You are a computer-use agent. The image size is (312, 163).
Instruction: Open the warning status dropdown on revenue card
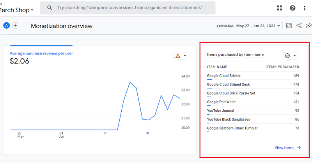pos(181,56)
